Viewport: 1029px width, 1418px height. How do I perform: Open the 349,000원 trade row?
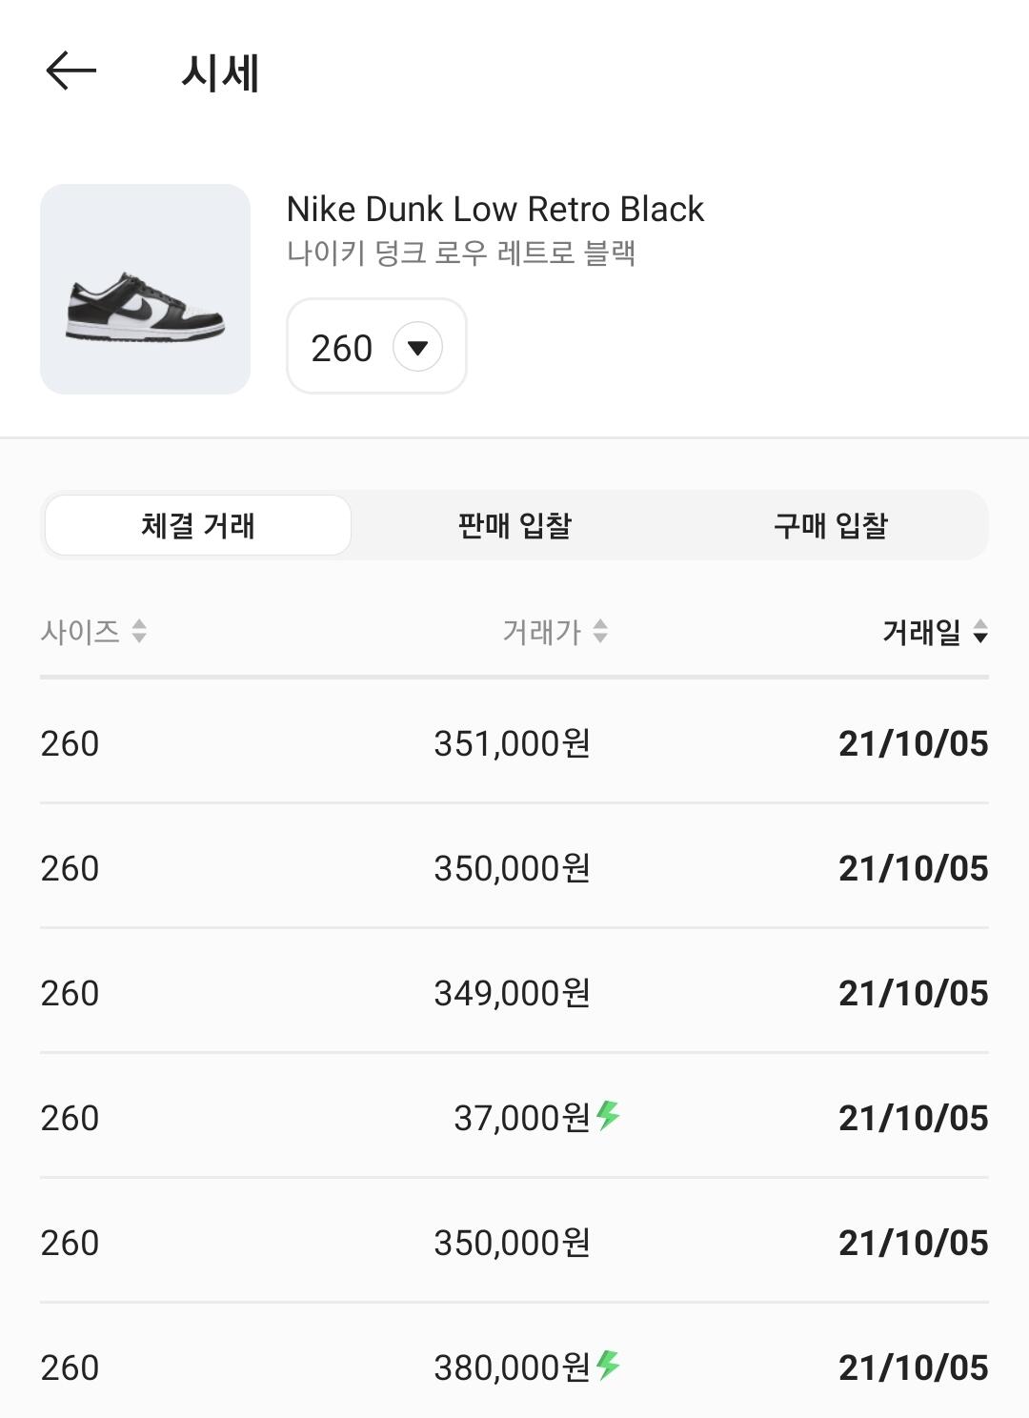(513, 993)
